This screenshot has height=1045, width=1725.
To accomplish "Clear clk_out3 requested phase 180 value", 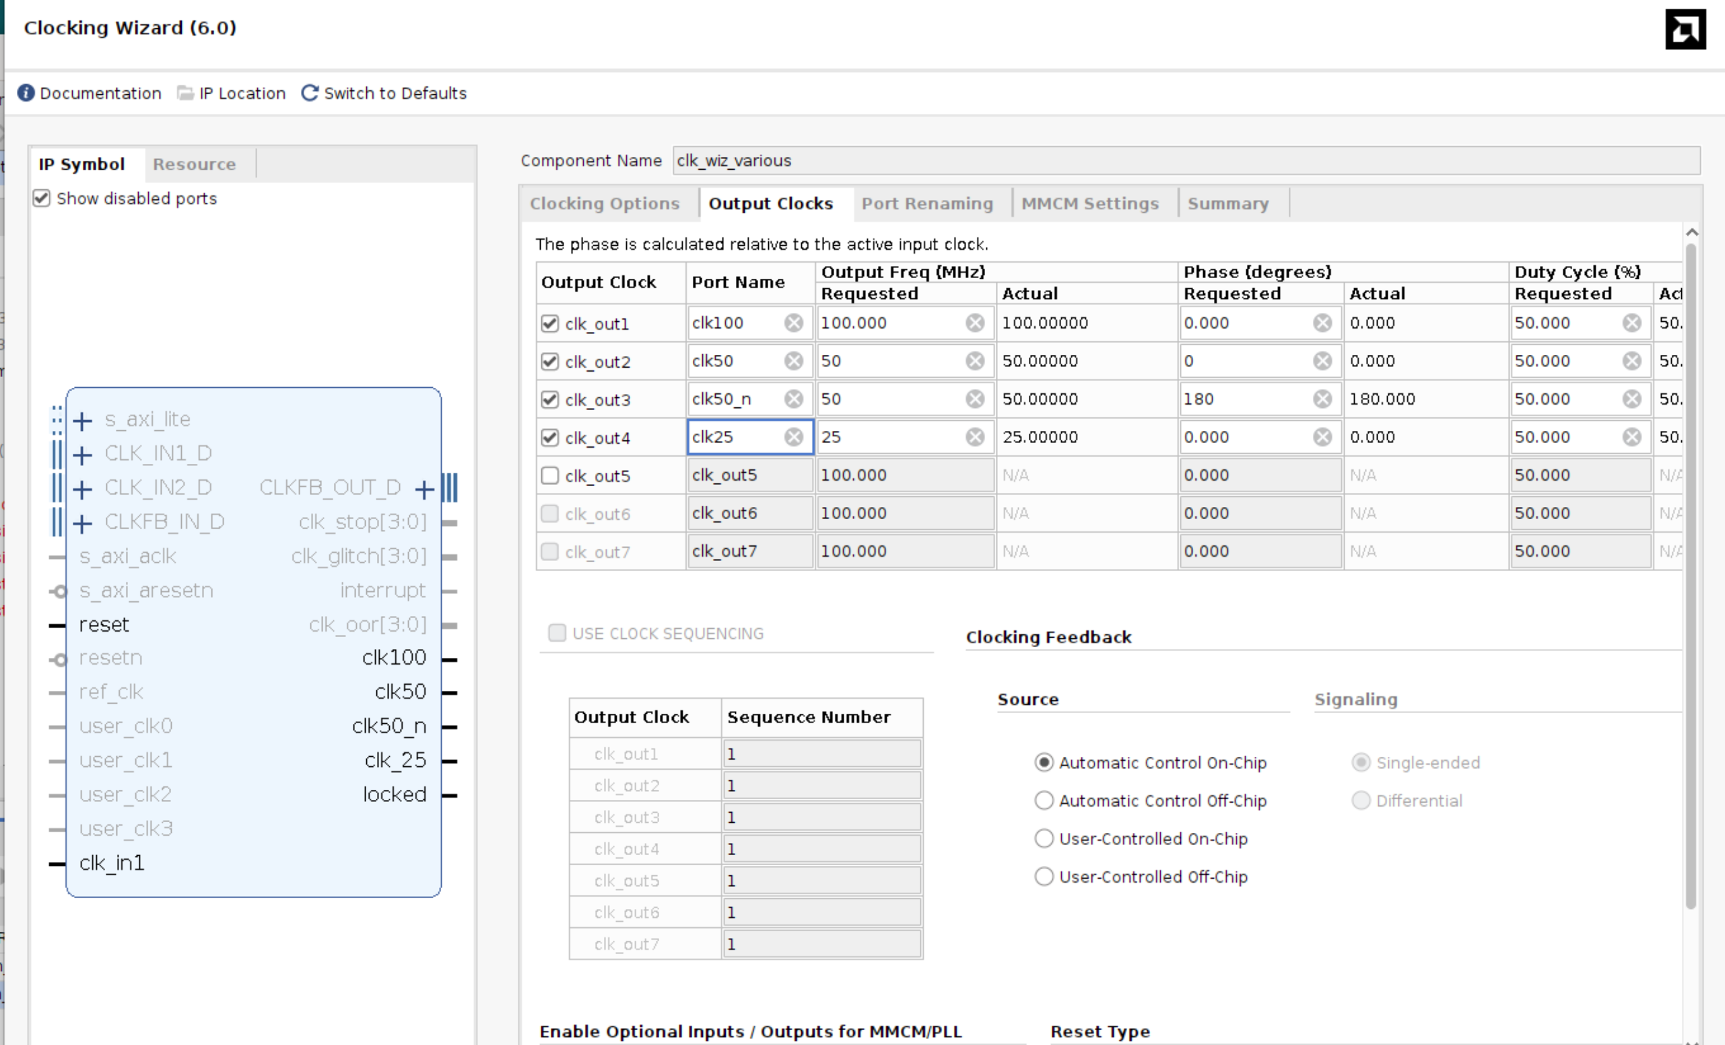I will [1322, 399].
